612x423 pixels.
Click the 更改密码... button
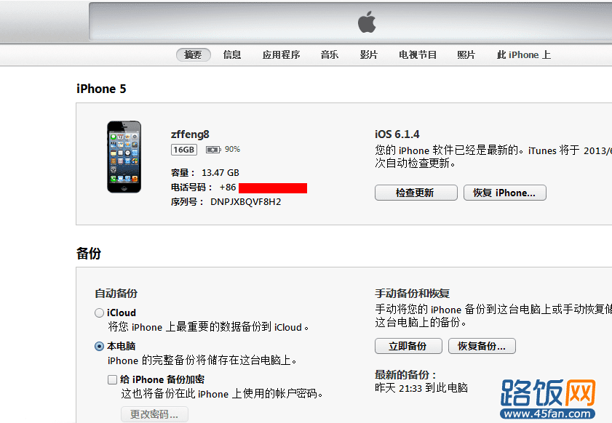pos(154,414)
